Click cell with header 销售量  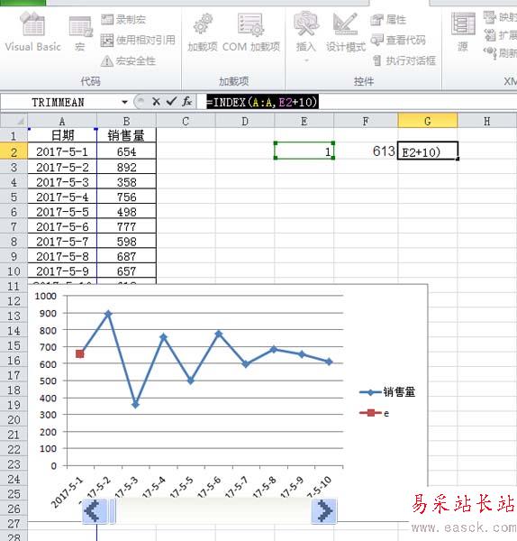tap(126, 135)
